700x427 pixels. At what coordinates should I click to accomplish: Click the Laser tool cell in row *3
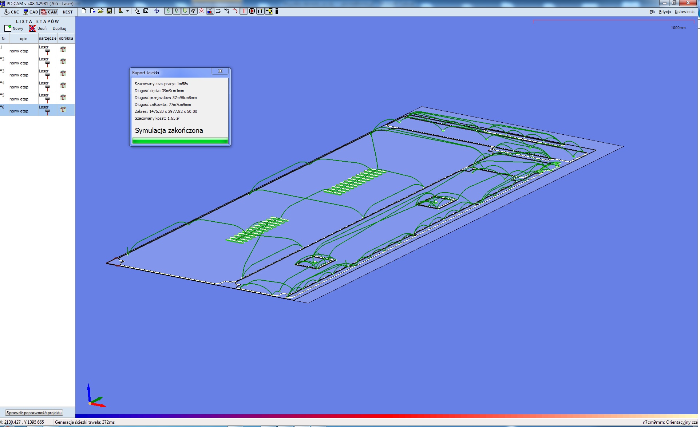pyautogui.click(x=47, y=74)
